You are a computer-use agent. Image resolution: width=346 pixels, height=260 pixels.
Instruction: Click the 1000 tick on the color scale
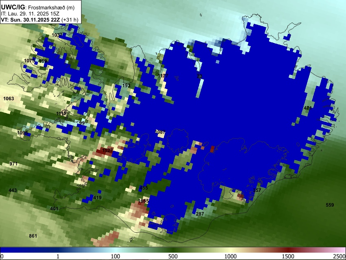(230, 256)
